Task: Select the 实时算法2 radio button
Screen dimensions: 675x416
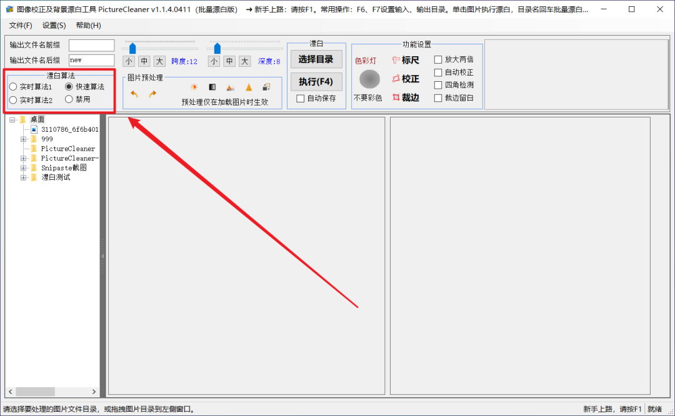Action: click(13, 100)
